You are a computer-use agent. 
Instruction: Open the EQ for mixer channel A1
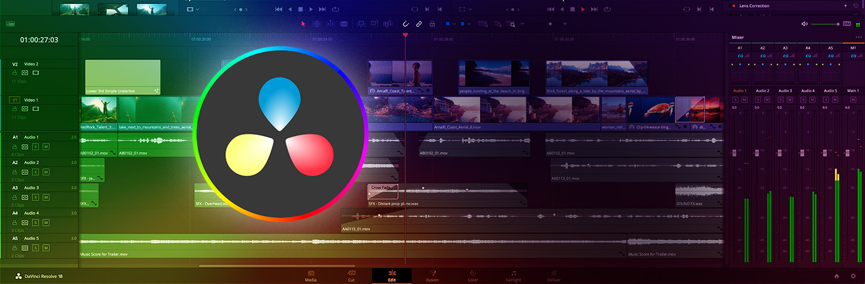pos(739,56)
